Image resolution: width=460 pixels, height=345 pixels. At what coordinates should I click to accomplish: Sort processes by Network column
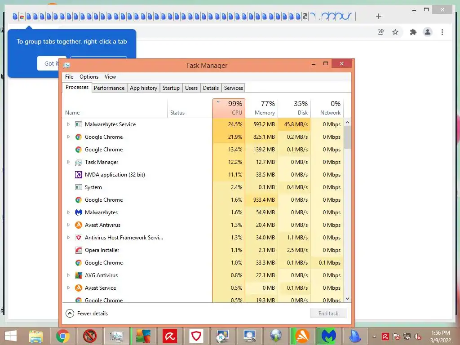click(327, 108)
